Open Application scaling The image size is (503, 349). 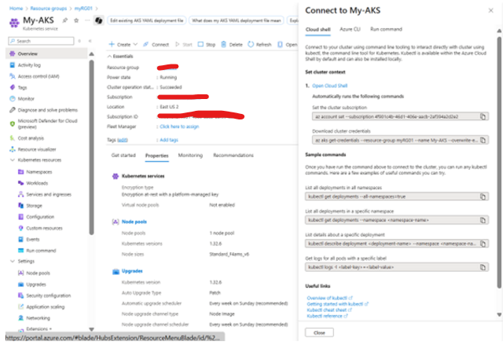click(x=46, y=307)
